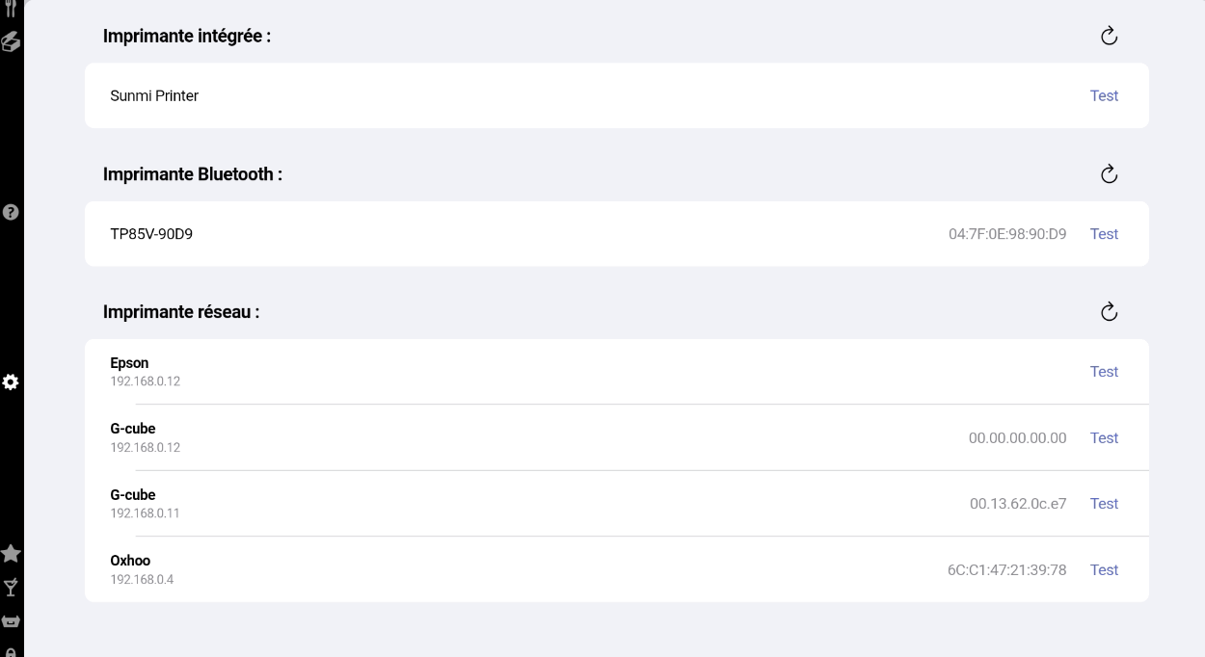Click the star favorites sidebar icon
This screenshot has height=657, width=1205.
click(11, 554)
